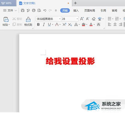The width and height of the screenshot is (125, 113).
Task: Expand the font color dropdown arrow
Action: (x=94, y=25)
